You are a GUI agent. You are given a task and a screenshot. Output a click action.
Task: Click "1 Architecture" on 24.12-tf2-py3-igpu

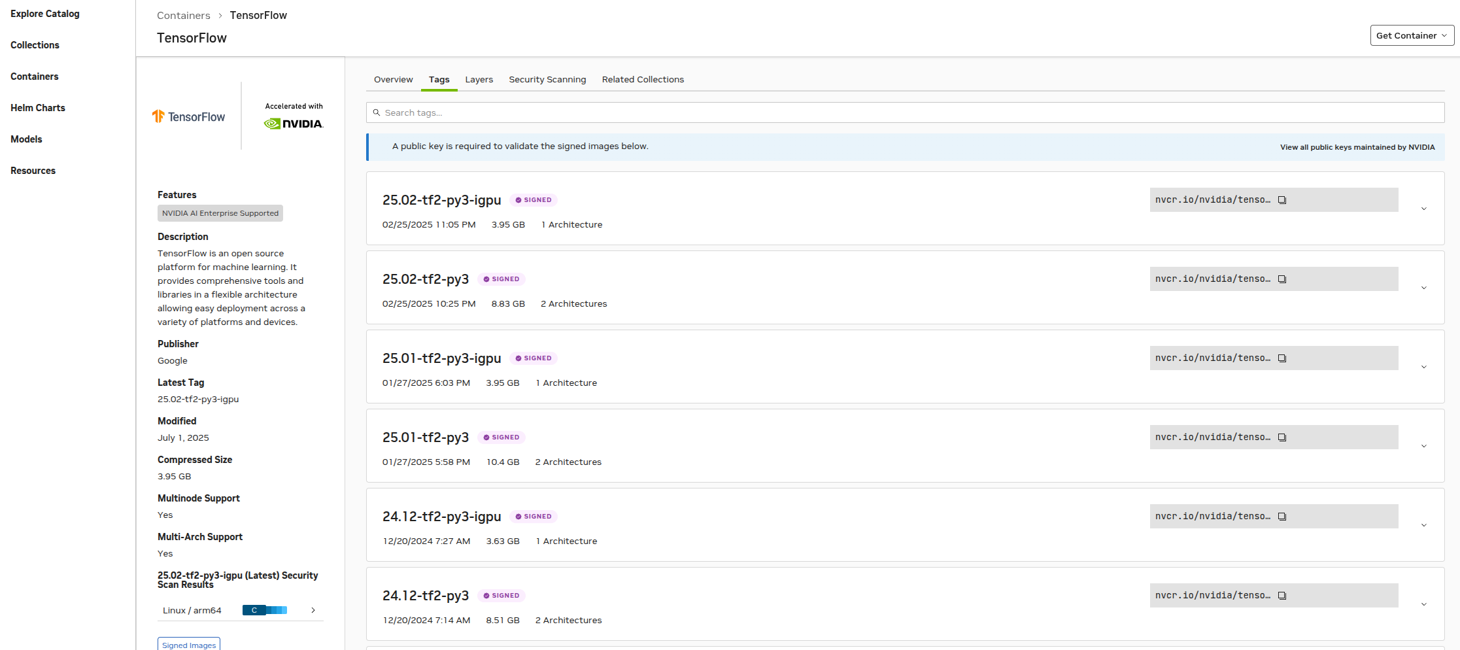(567, 541)
